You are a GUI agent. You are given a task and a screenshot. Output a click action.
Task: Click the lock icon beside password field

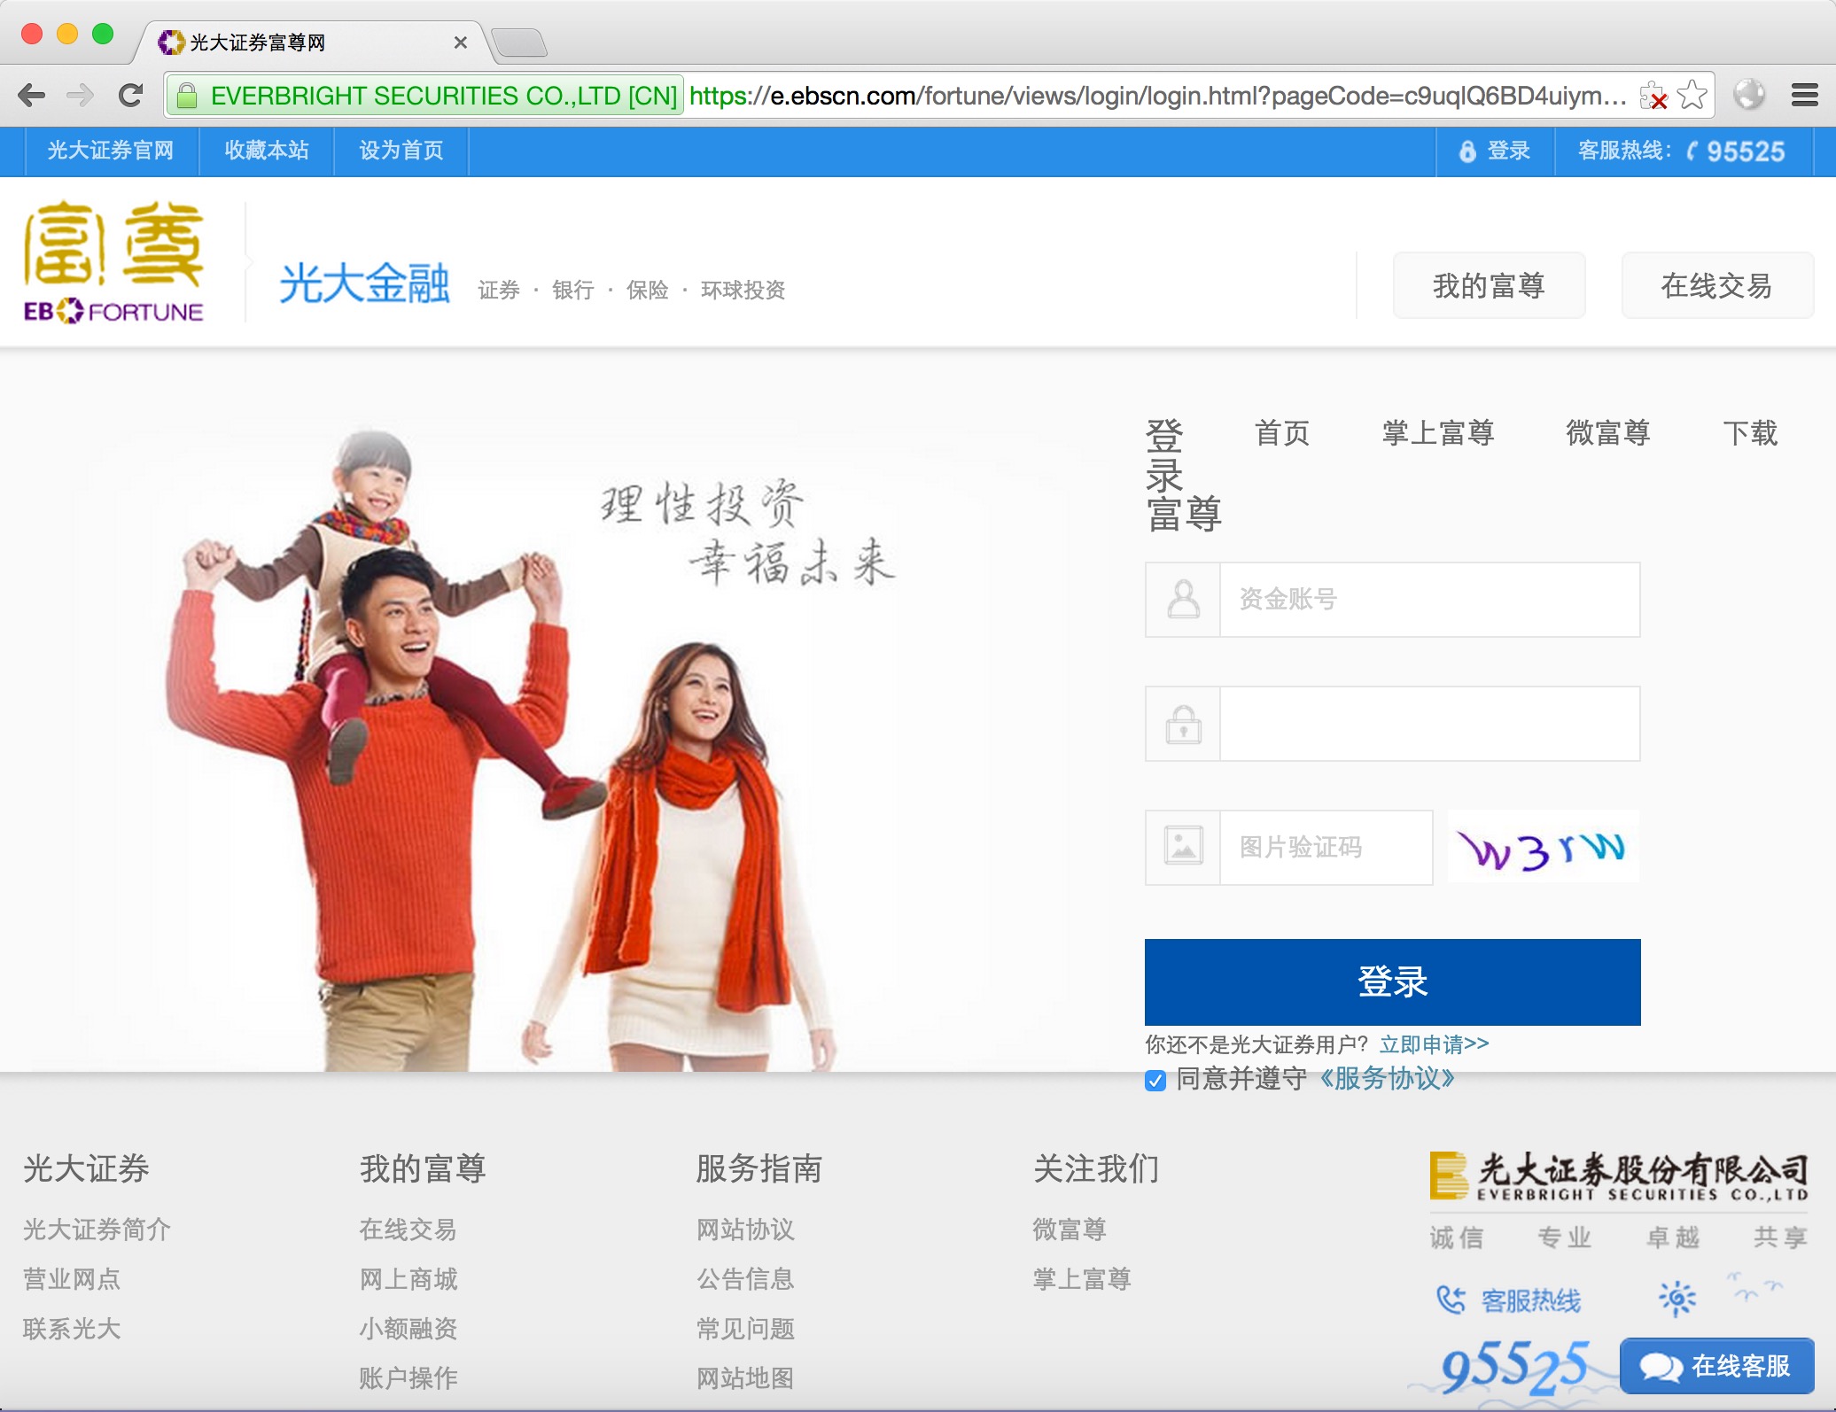pos(1183,724)
